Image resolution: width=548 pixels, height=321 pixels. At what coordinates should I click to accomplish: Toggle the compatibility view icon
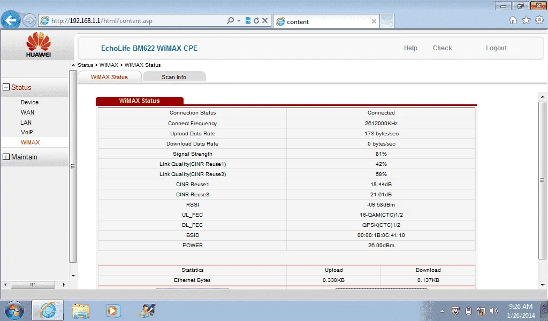tap(248, 21)
